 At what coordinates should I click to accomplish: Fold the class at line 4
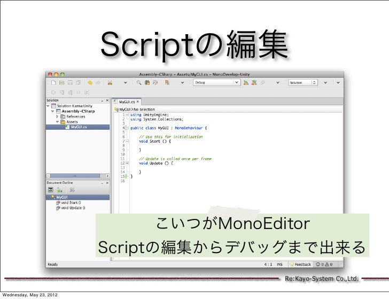coord(127,128)
